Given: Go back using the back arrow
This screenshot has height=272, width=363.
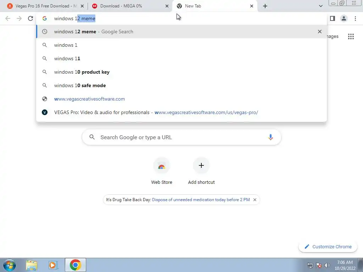Looking at the screenshot, I should [8, 18].
